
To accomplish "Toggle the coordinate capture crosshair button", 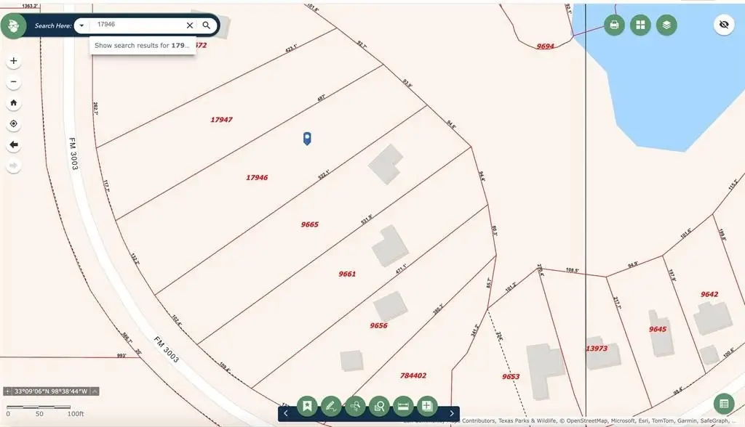I will (x=8, y=391).
